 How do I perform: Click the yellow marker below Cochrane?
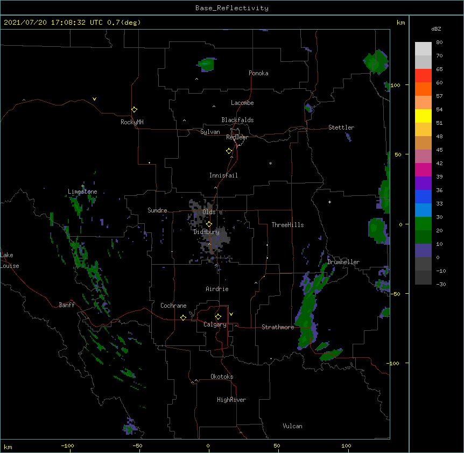(x=183, y=317)
